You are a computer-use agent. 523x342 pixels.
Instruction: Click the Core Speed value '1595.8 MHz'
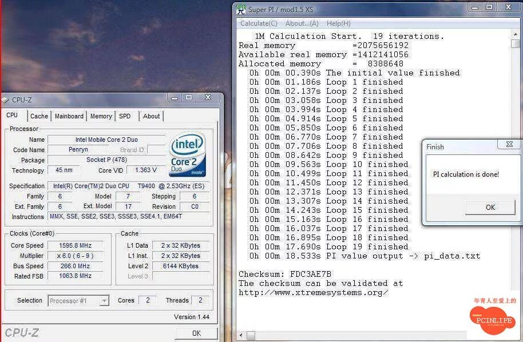[76, 245]
